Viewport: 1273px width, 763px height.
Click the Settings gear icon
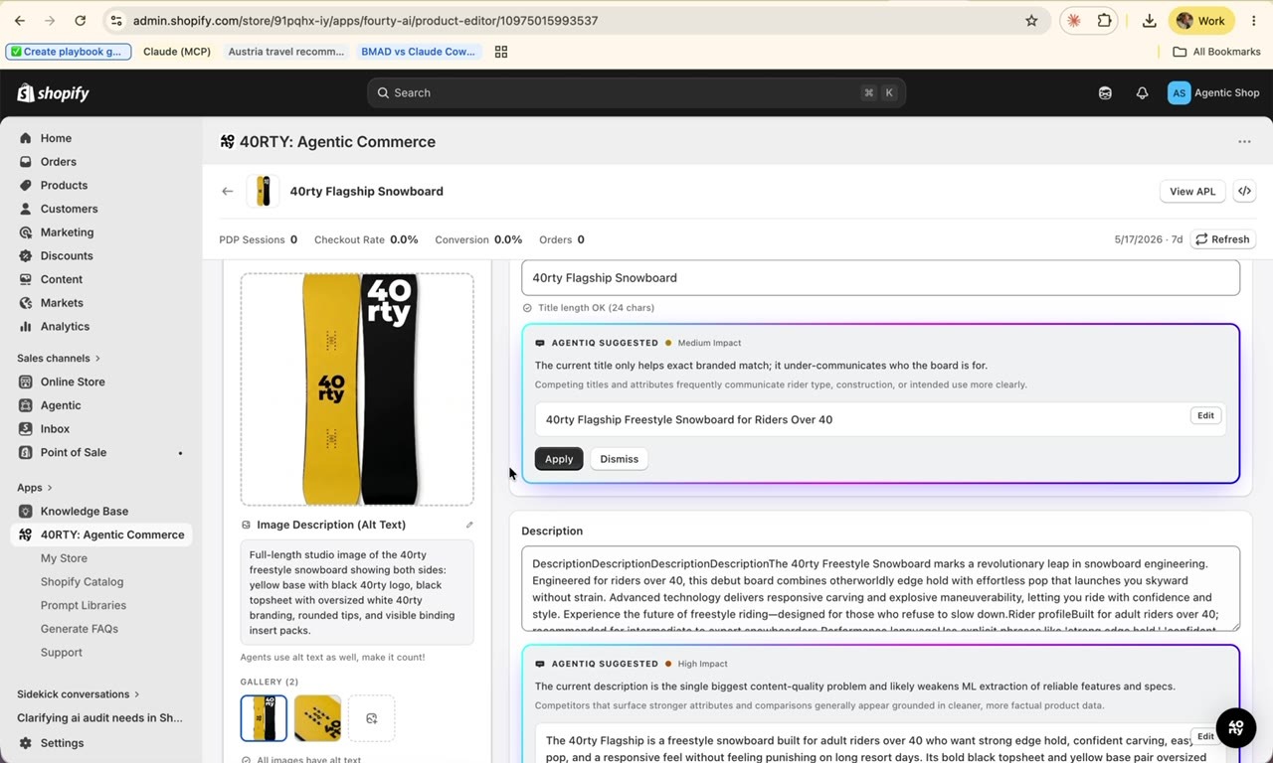point(26,743)
